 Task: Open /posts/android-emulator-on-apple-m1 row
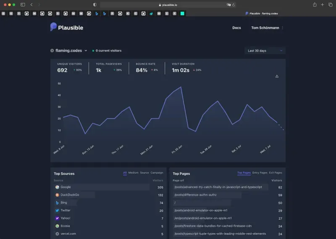[227, 210]
